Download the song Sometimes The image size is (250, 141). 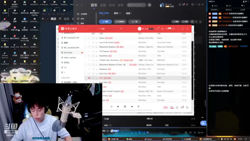point(97,56)
